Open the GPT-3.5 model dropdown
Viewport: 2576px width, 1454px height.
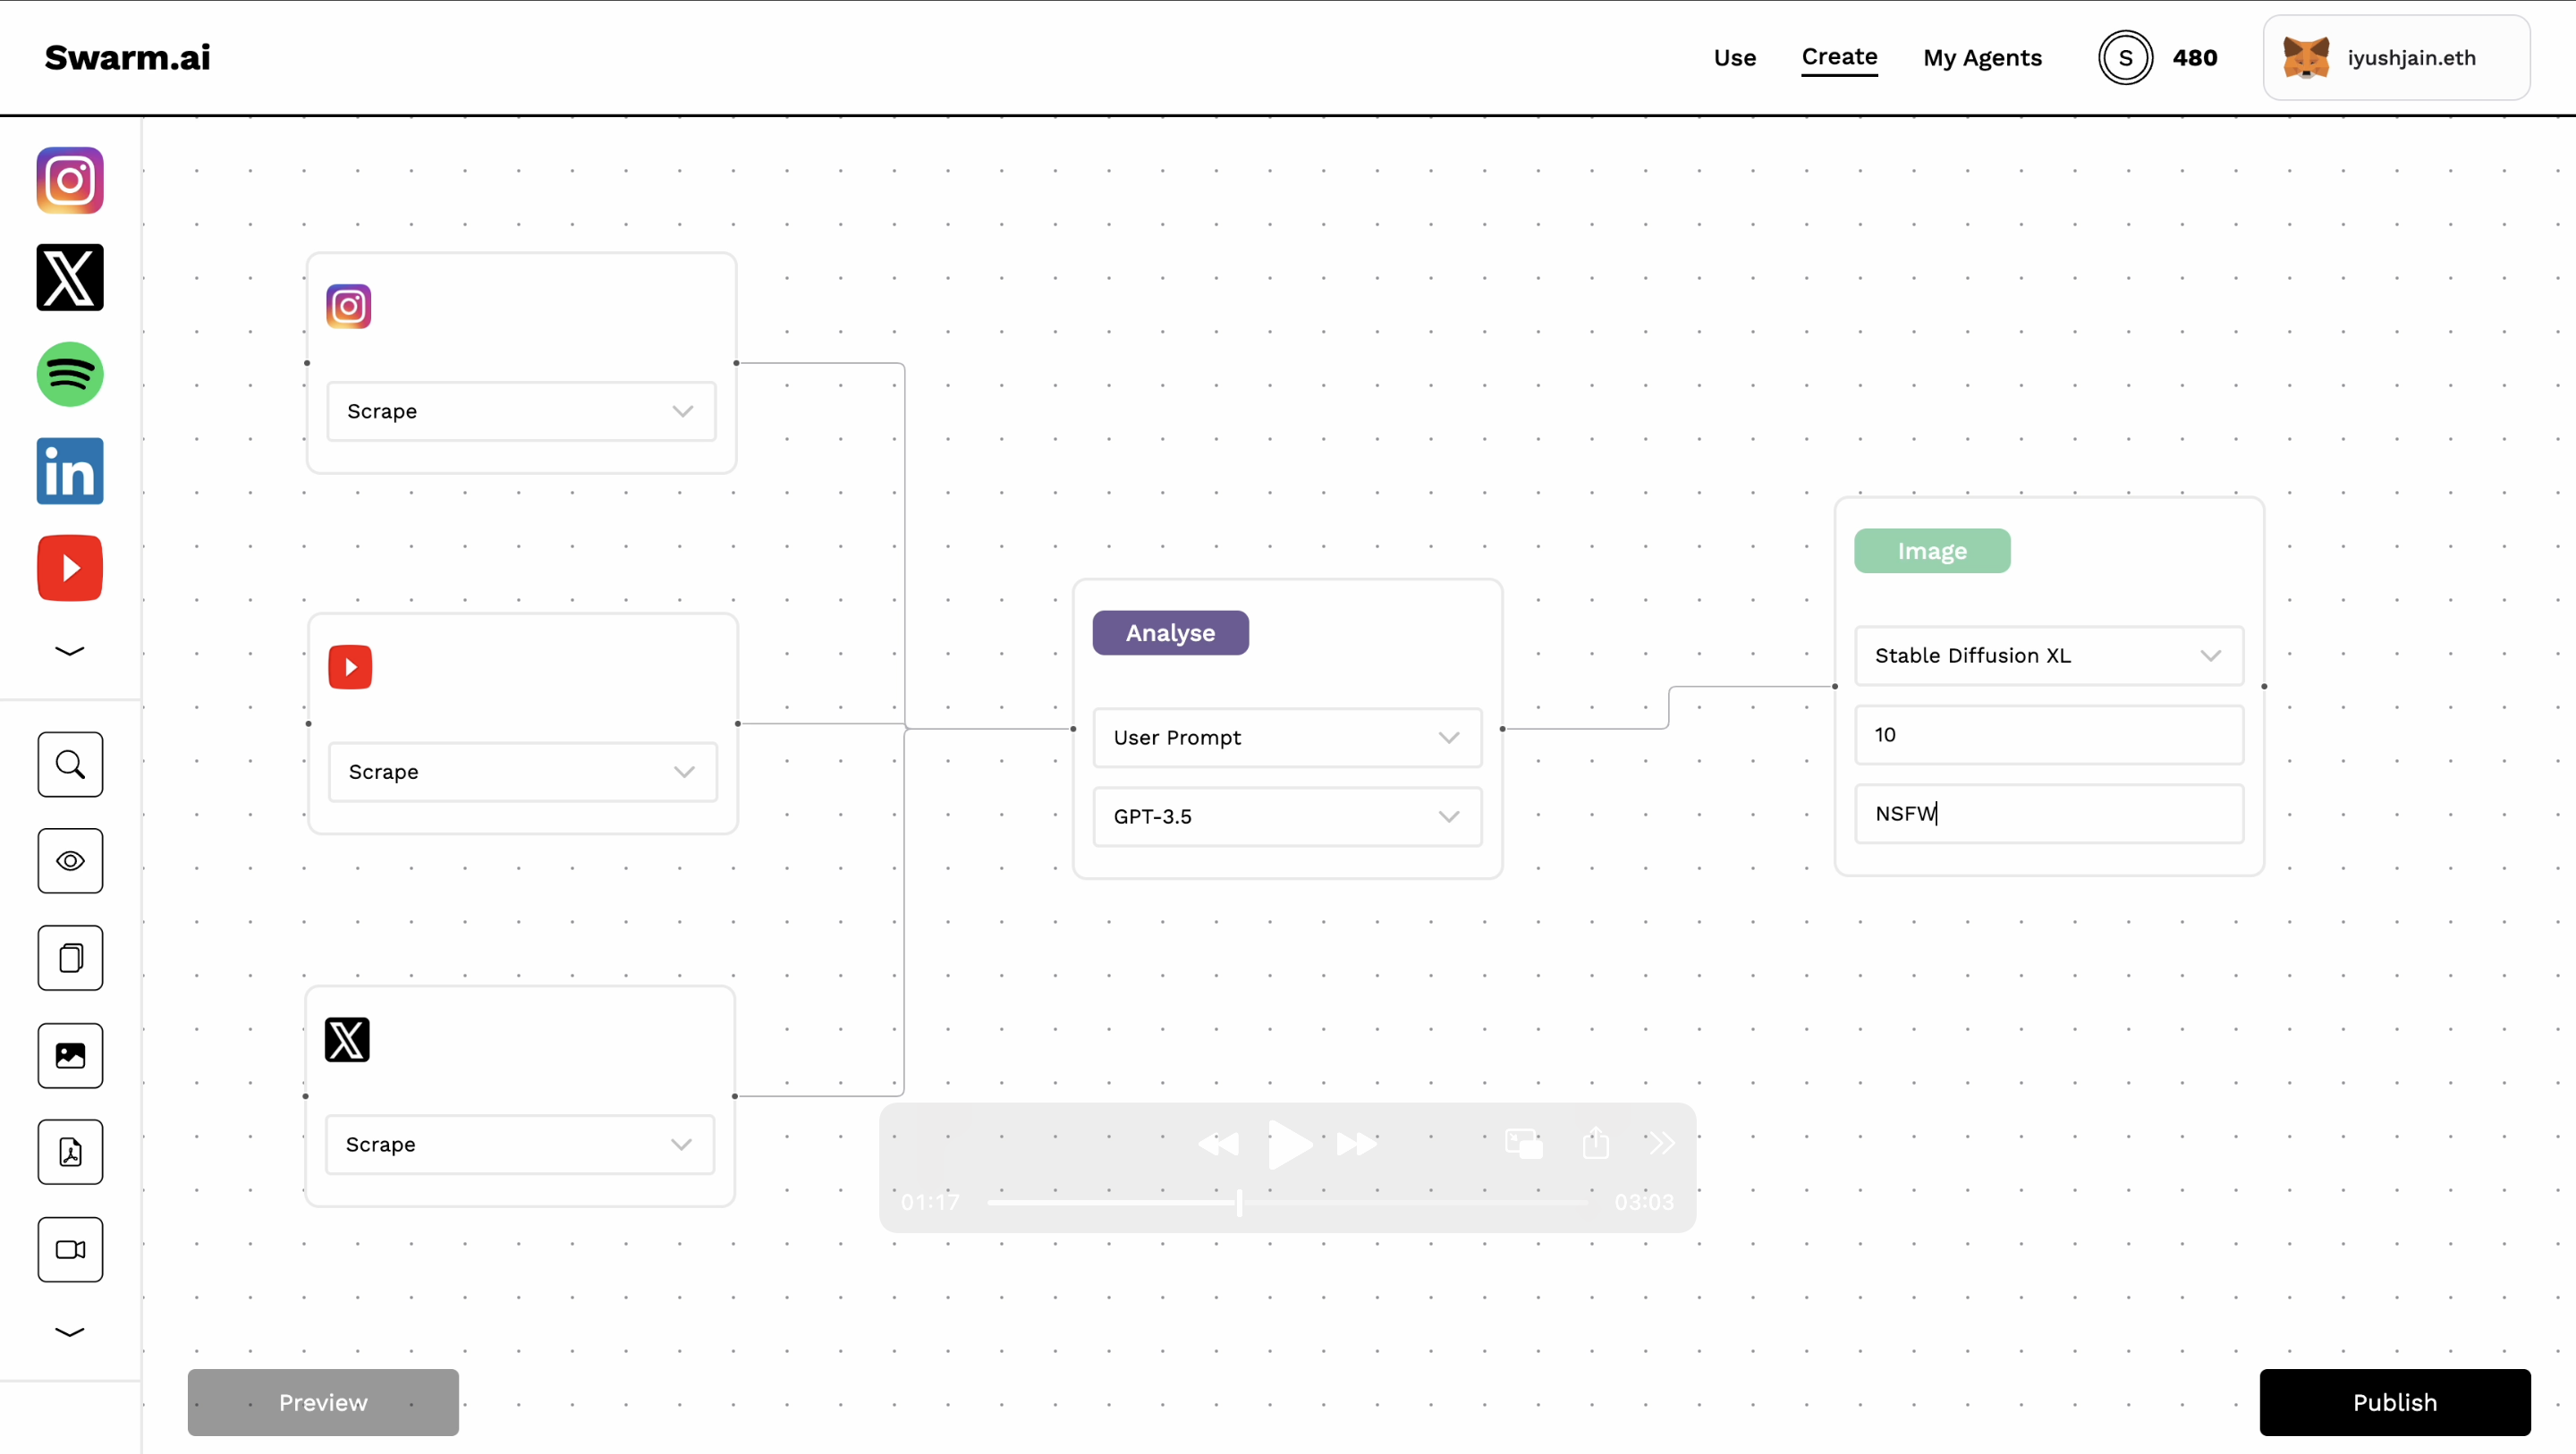(x=1286, y=816)
